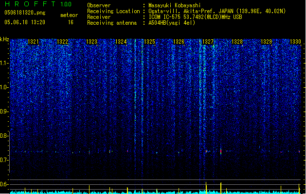Click the 1329 time marker
306x194 pixels.
(x=266, y=42)
